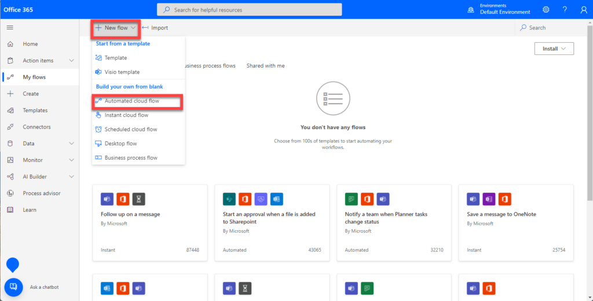Click the Data cylinder icon

point(10,144)
